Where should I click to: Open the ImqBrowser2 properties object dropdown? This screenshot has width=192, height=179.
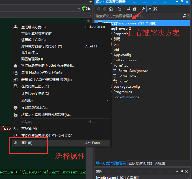pyautogui.click(x=188, y=178)
